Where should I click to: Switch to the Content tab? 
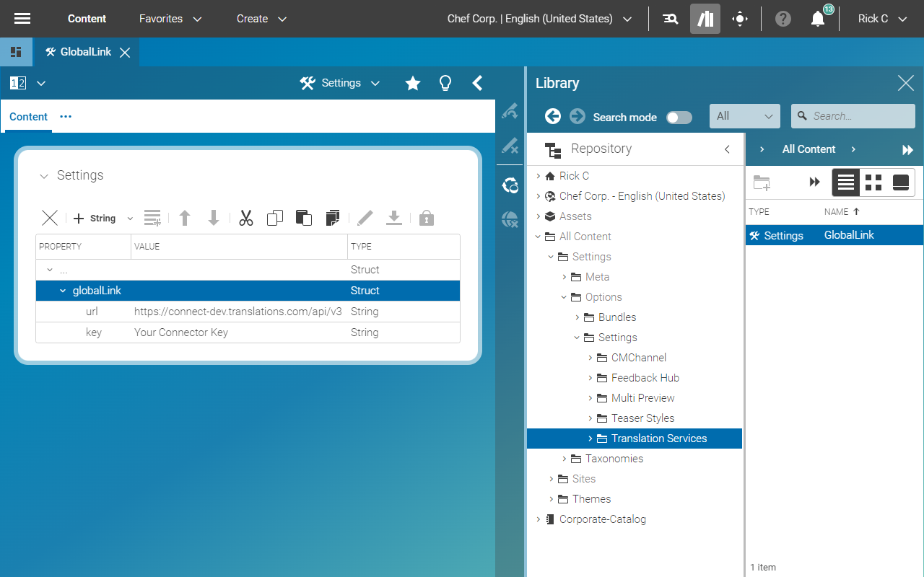point(27,116)
